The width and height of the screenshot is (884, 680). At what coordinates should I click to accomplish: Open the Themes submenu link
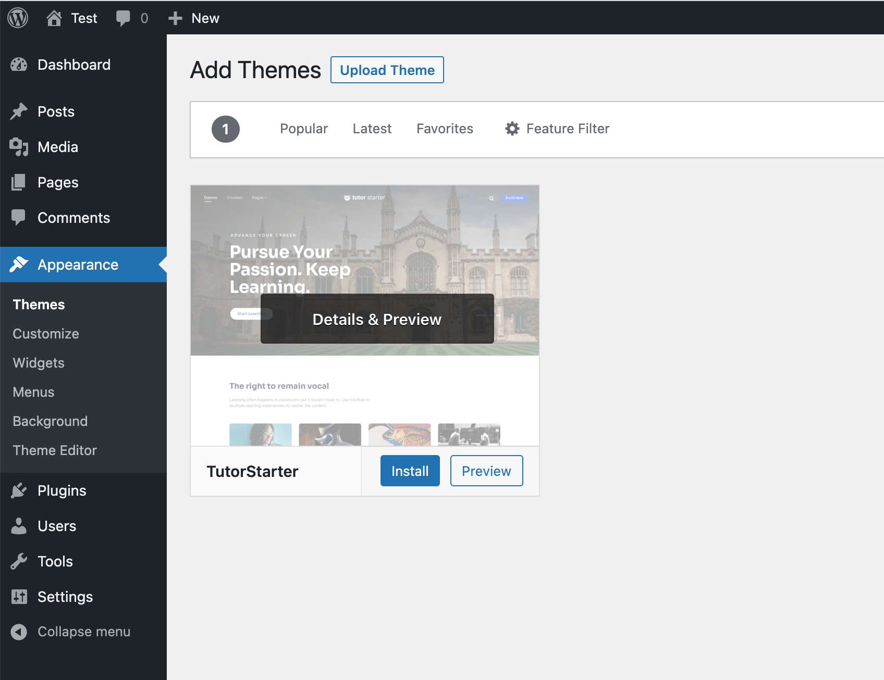[x=39, y=305]
